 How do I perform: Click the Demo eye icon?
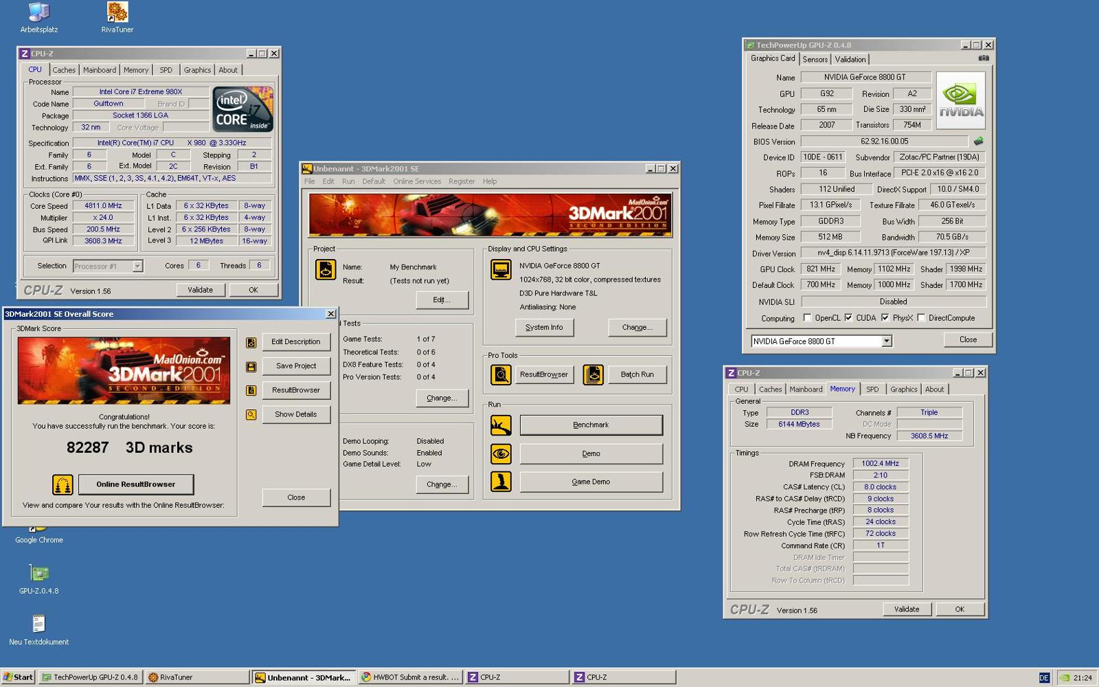click(501, 453)
